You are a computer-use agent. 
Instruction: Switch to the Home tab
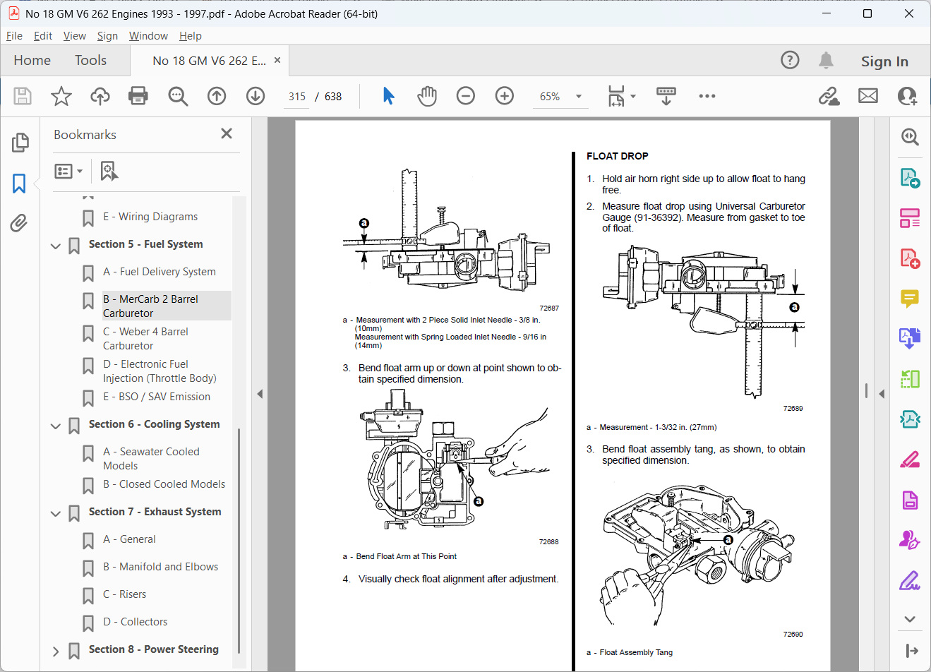tap(32, 61)
